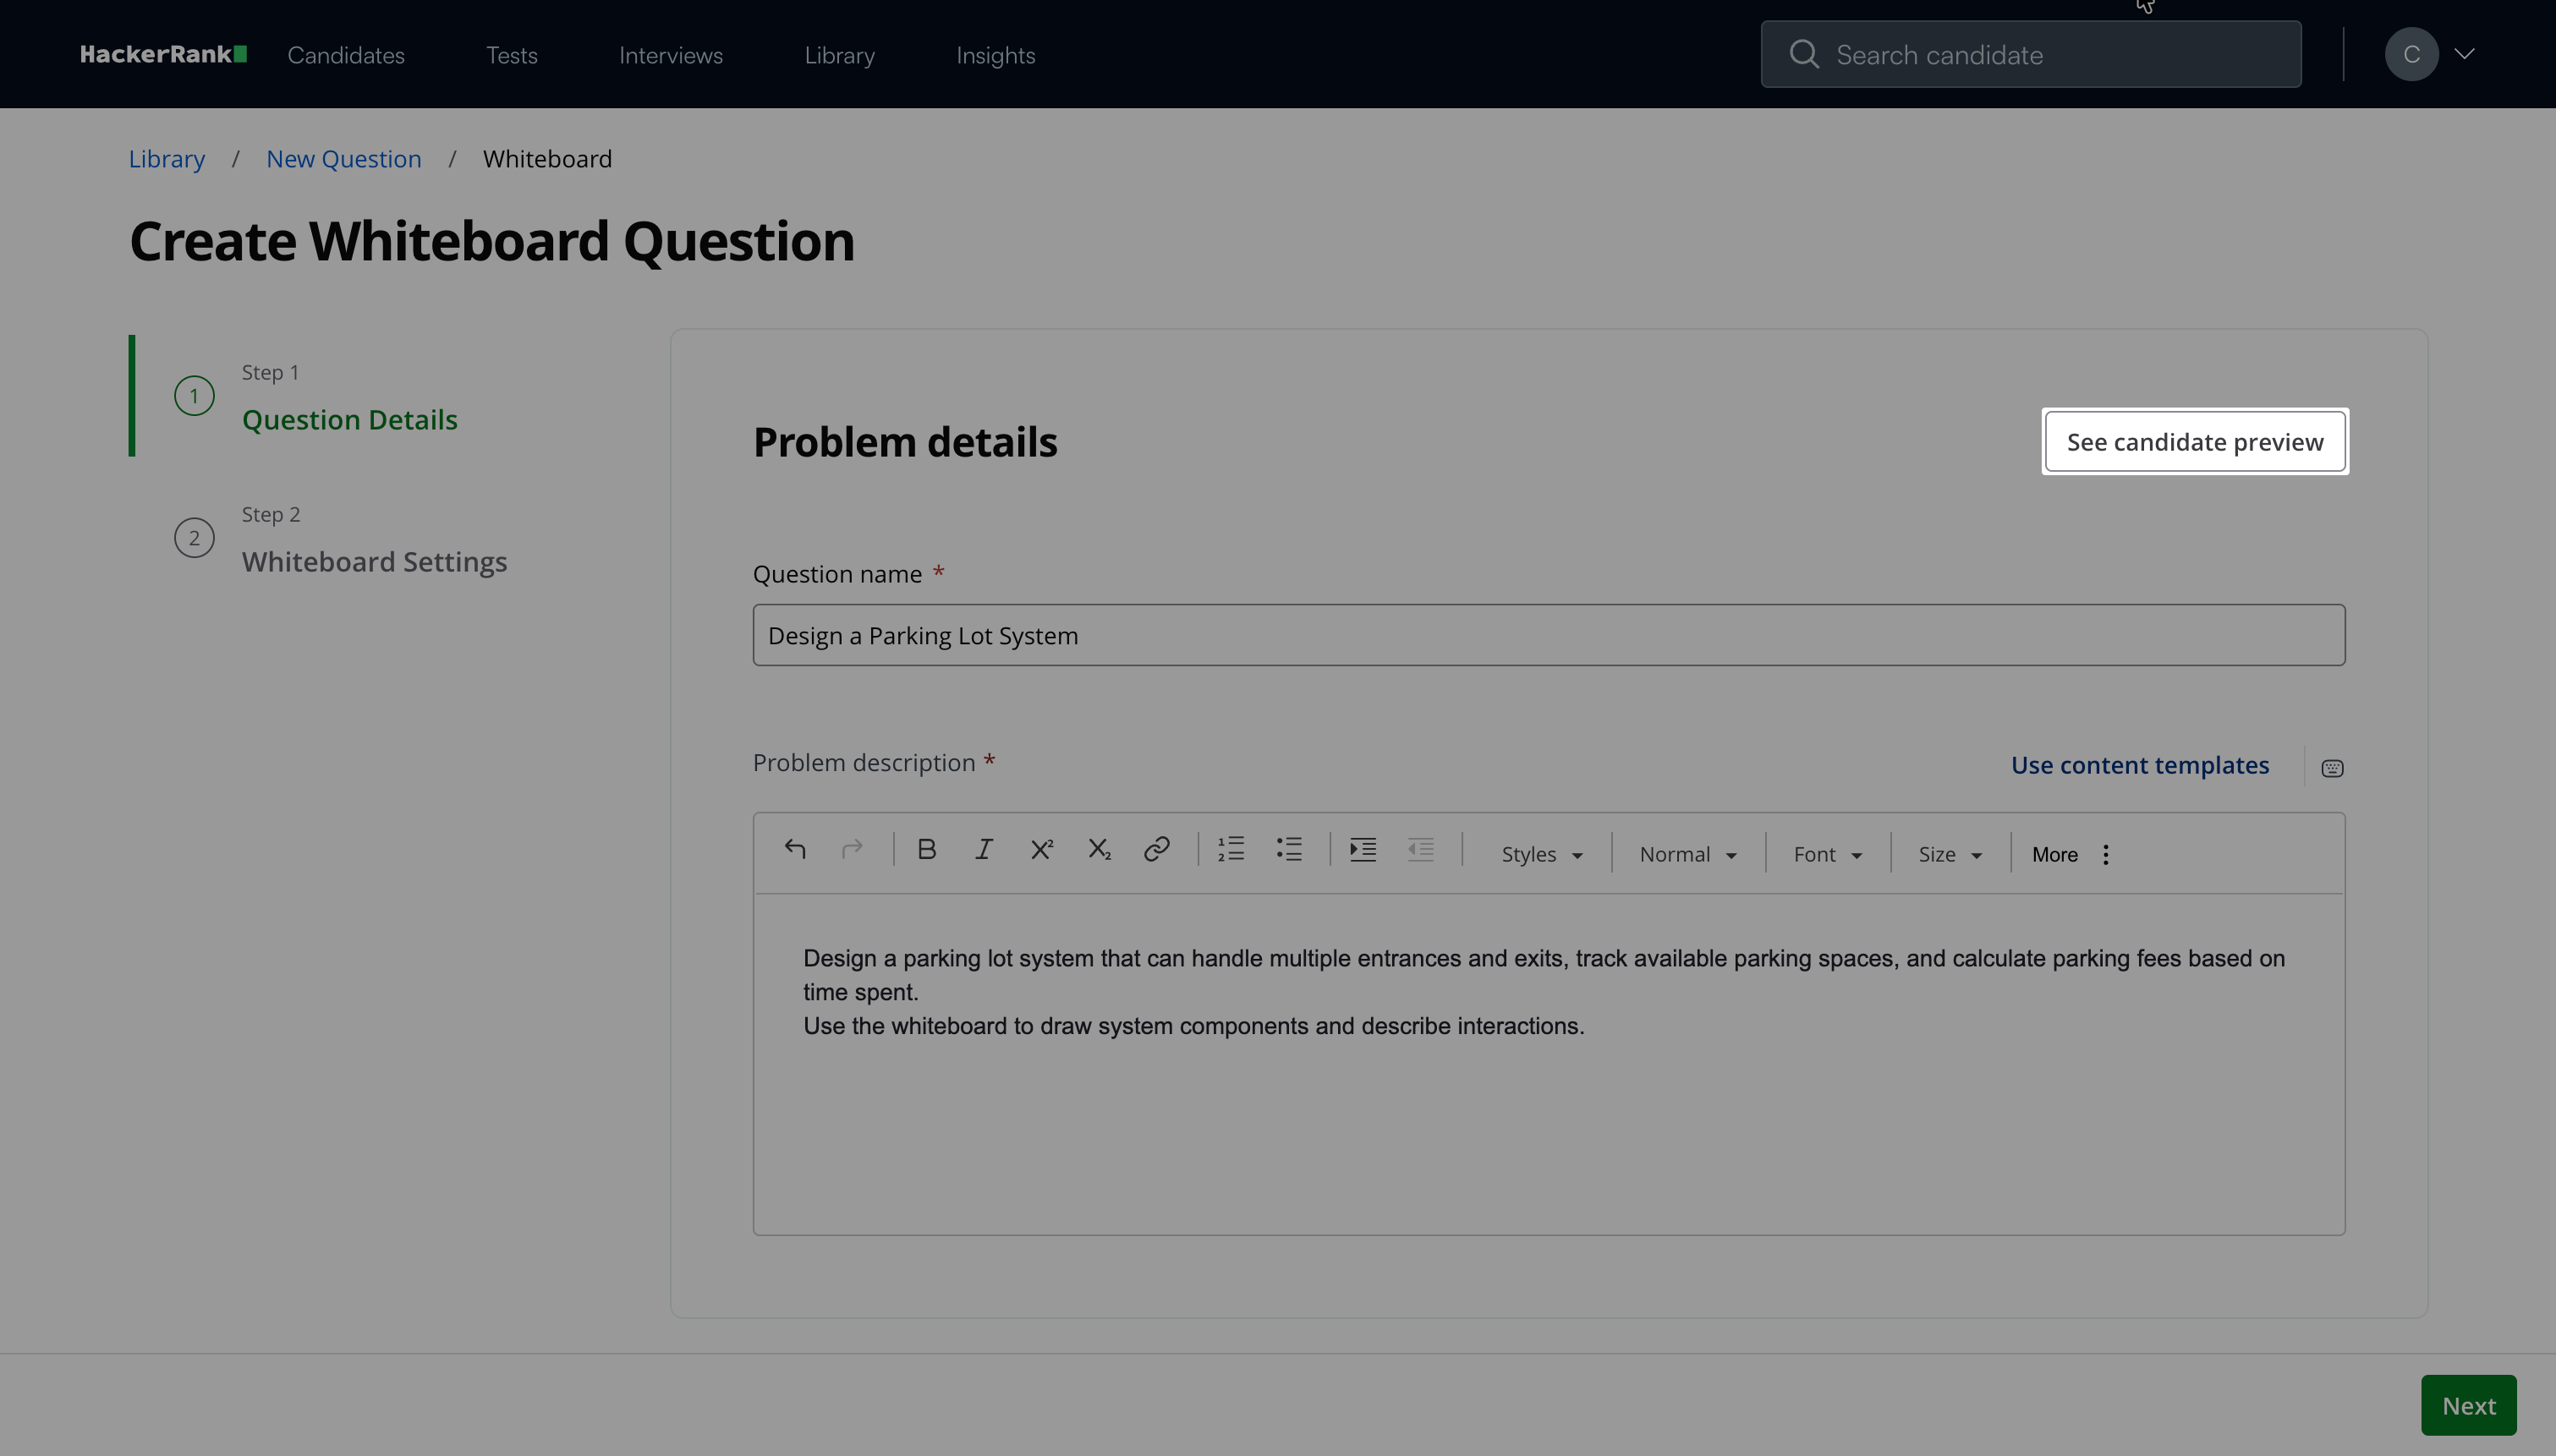The width and height of the screenshot is (2556, 1456).
Task: Go to the Insights menu
Action: point(995,56)
